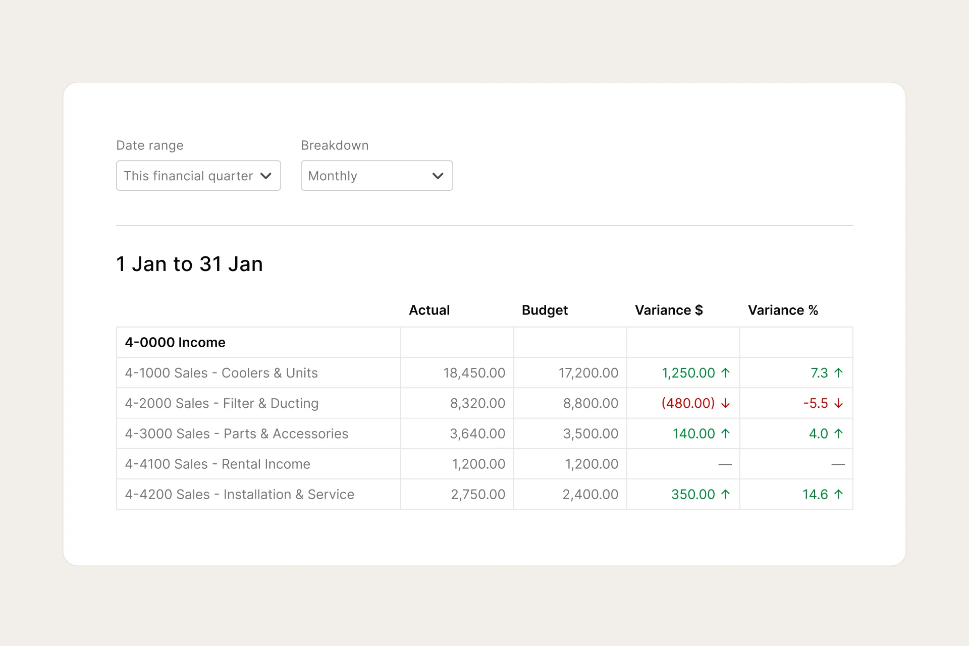The height and width of the screenshot is (646, 969).
Task: Click the Variance % column header
Action: (783, 310)
